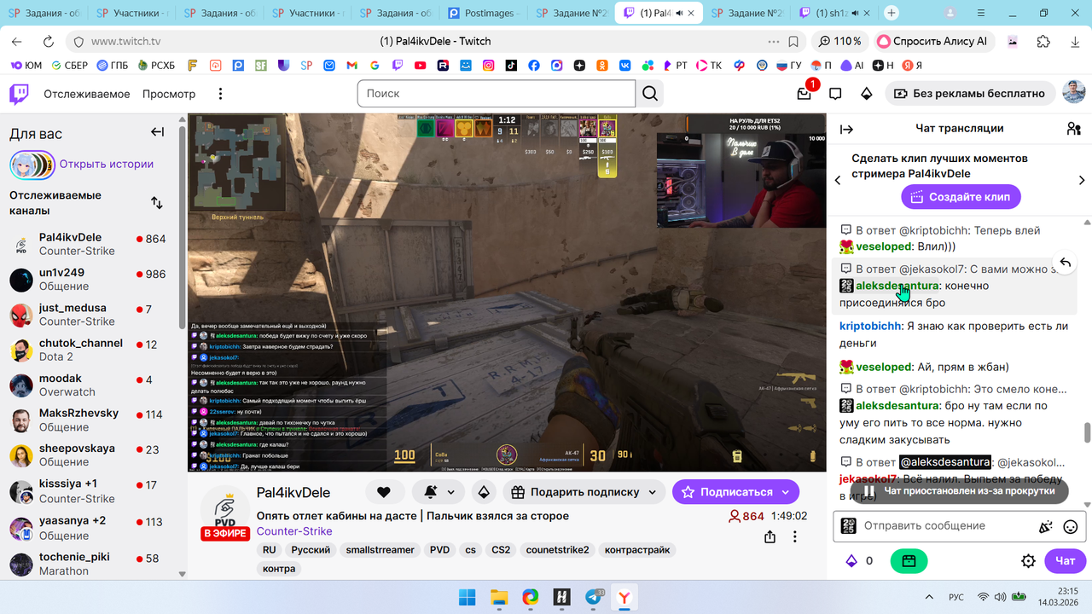Open the Twitch home logo
1092x614 pixels.
pos(19,94)
